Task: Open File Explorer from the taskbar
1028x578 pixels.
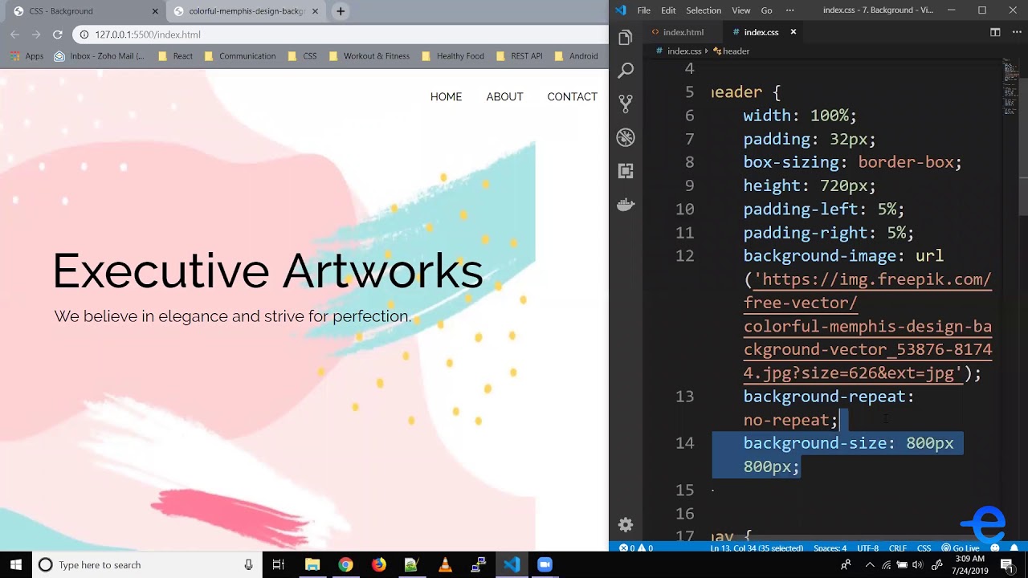Action: pyautogui.click(x=312, y=565)
